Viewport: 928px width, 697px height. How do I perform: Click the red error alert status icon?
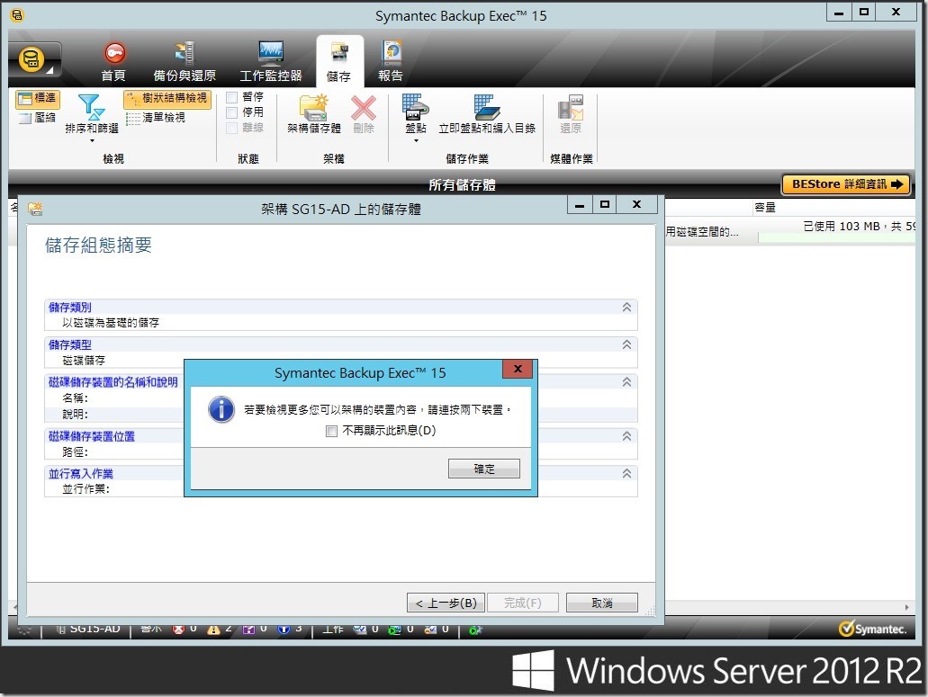(178, 630)
